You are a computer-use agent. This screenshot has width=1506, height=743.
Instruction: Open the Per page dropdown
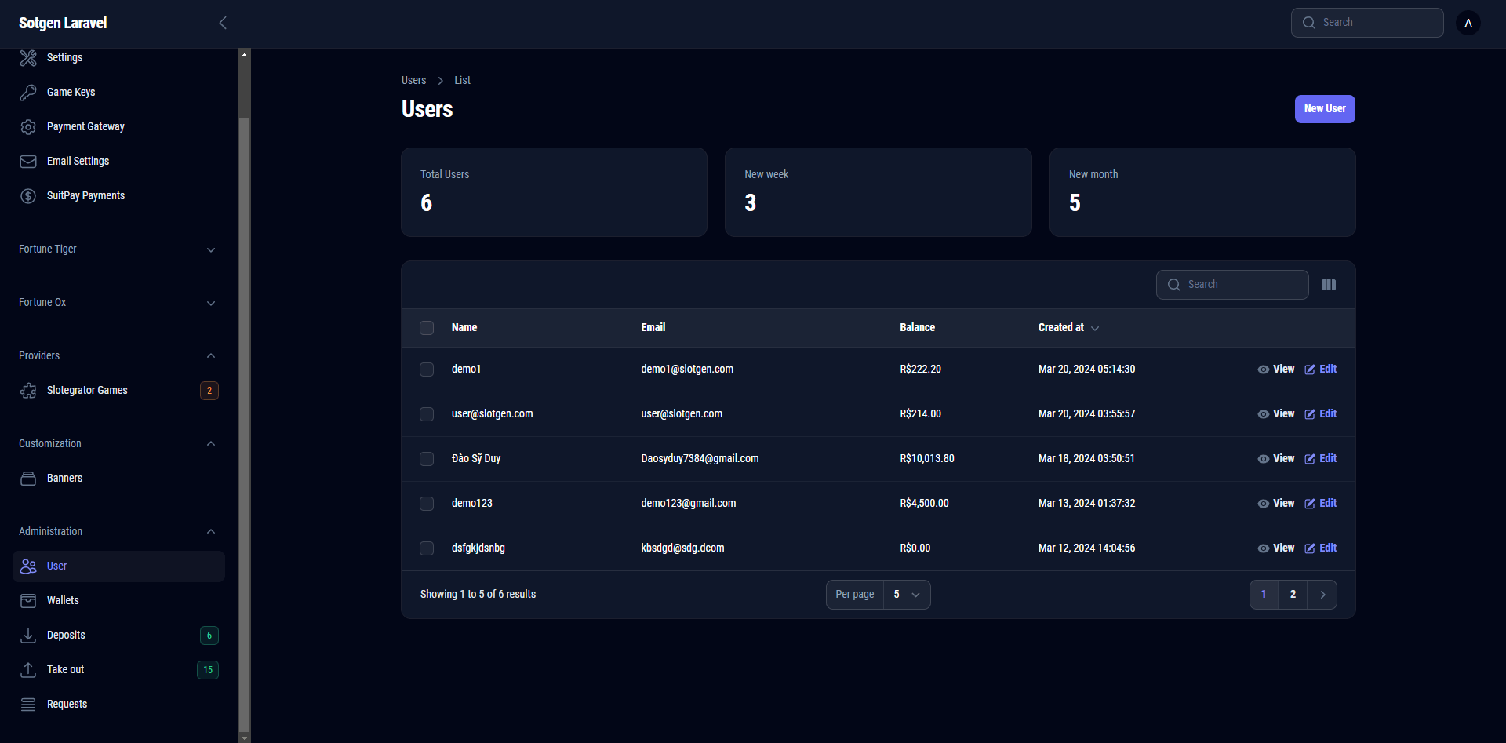(906, 595)
